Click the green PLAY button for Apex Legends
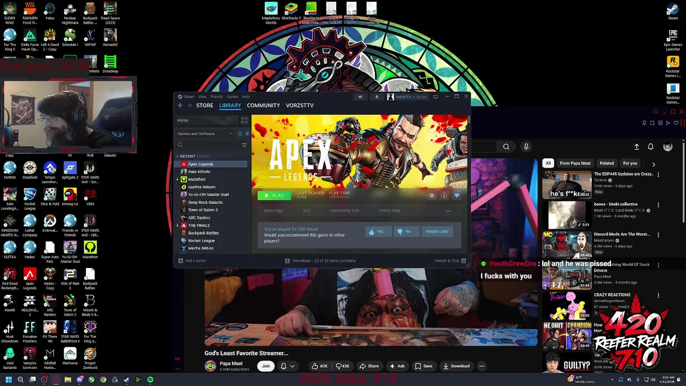 point(274,195)
